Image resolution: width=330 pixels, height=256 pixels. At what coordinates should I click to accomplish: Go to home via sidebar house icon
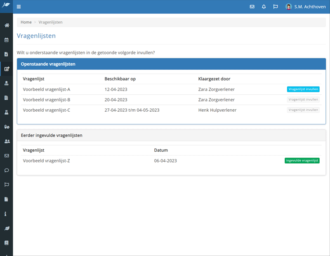pyautogui.click(x=7, y=26)
